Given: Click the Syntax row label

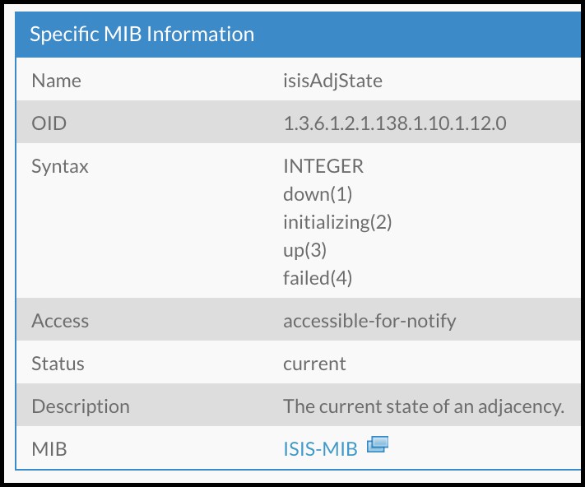Looking at the screenshot, I should [60, 166].
